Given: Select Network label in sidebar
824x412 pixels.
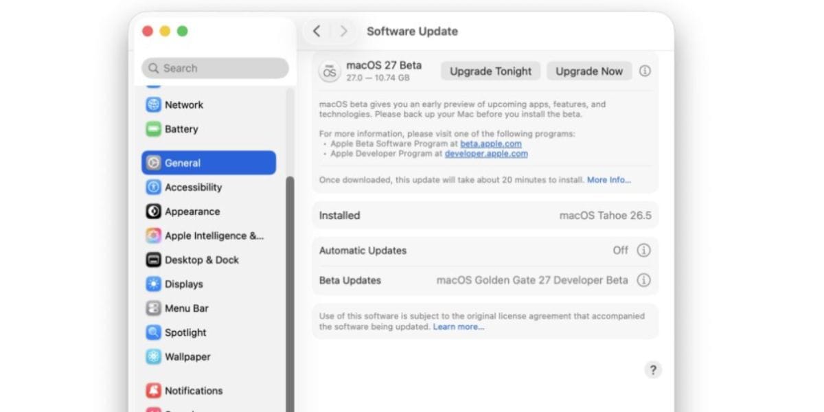Looking at the screenshot, I should [x=184, y=105].
